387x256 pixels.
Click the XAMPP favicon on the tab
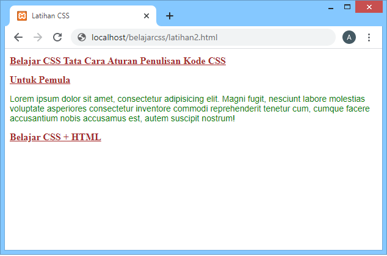pos(22,16)
